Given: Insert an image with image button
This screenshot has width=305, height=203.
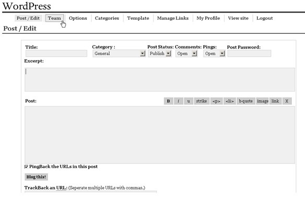Looking at the screenshot, I should click(x=263, y=101).
